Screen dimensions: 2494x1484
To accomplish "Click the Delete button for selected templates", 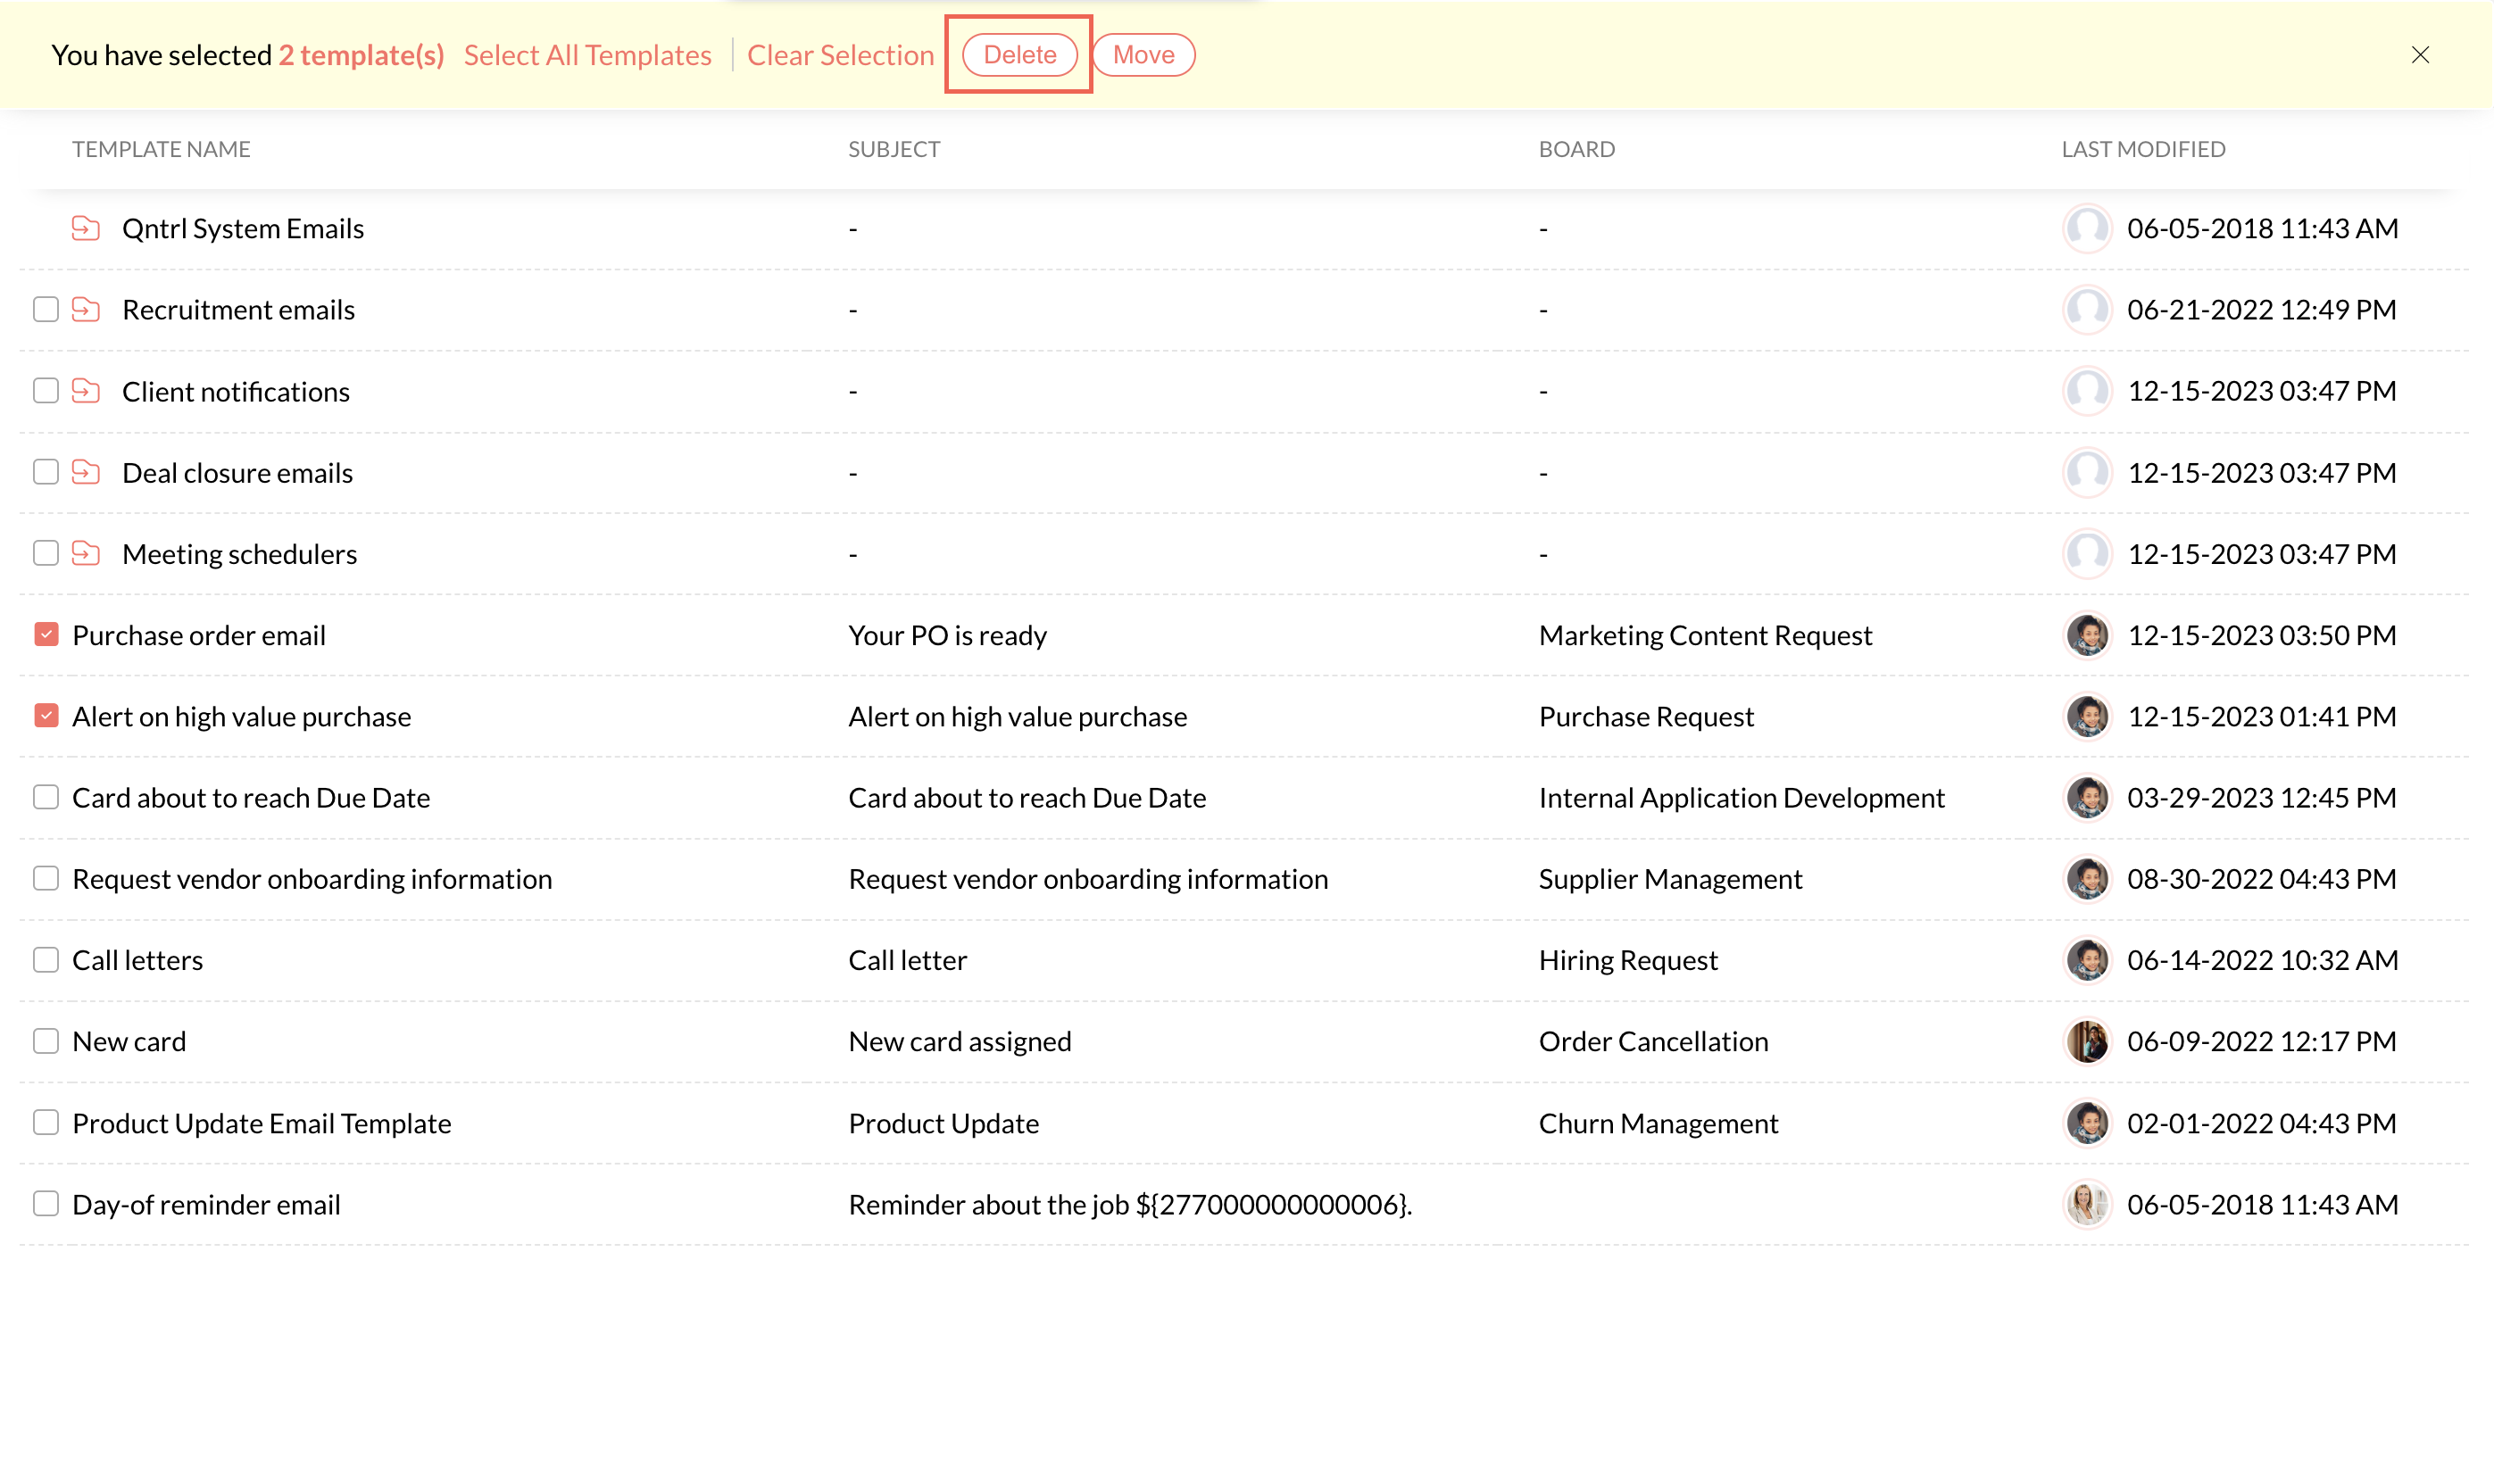I will [1019, 55].
